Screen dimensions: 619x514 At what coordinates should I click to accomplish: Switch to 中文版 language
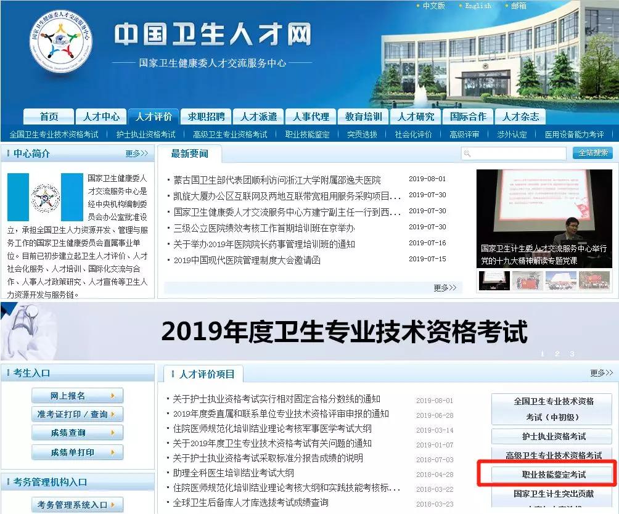coord(433,6)
